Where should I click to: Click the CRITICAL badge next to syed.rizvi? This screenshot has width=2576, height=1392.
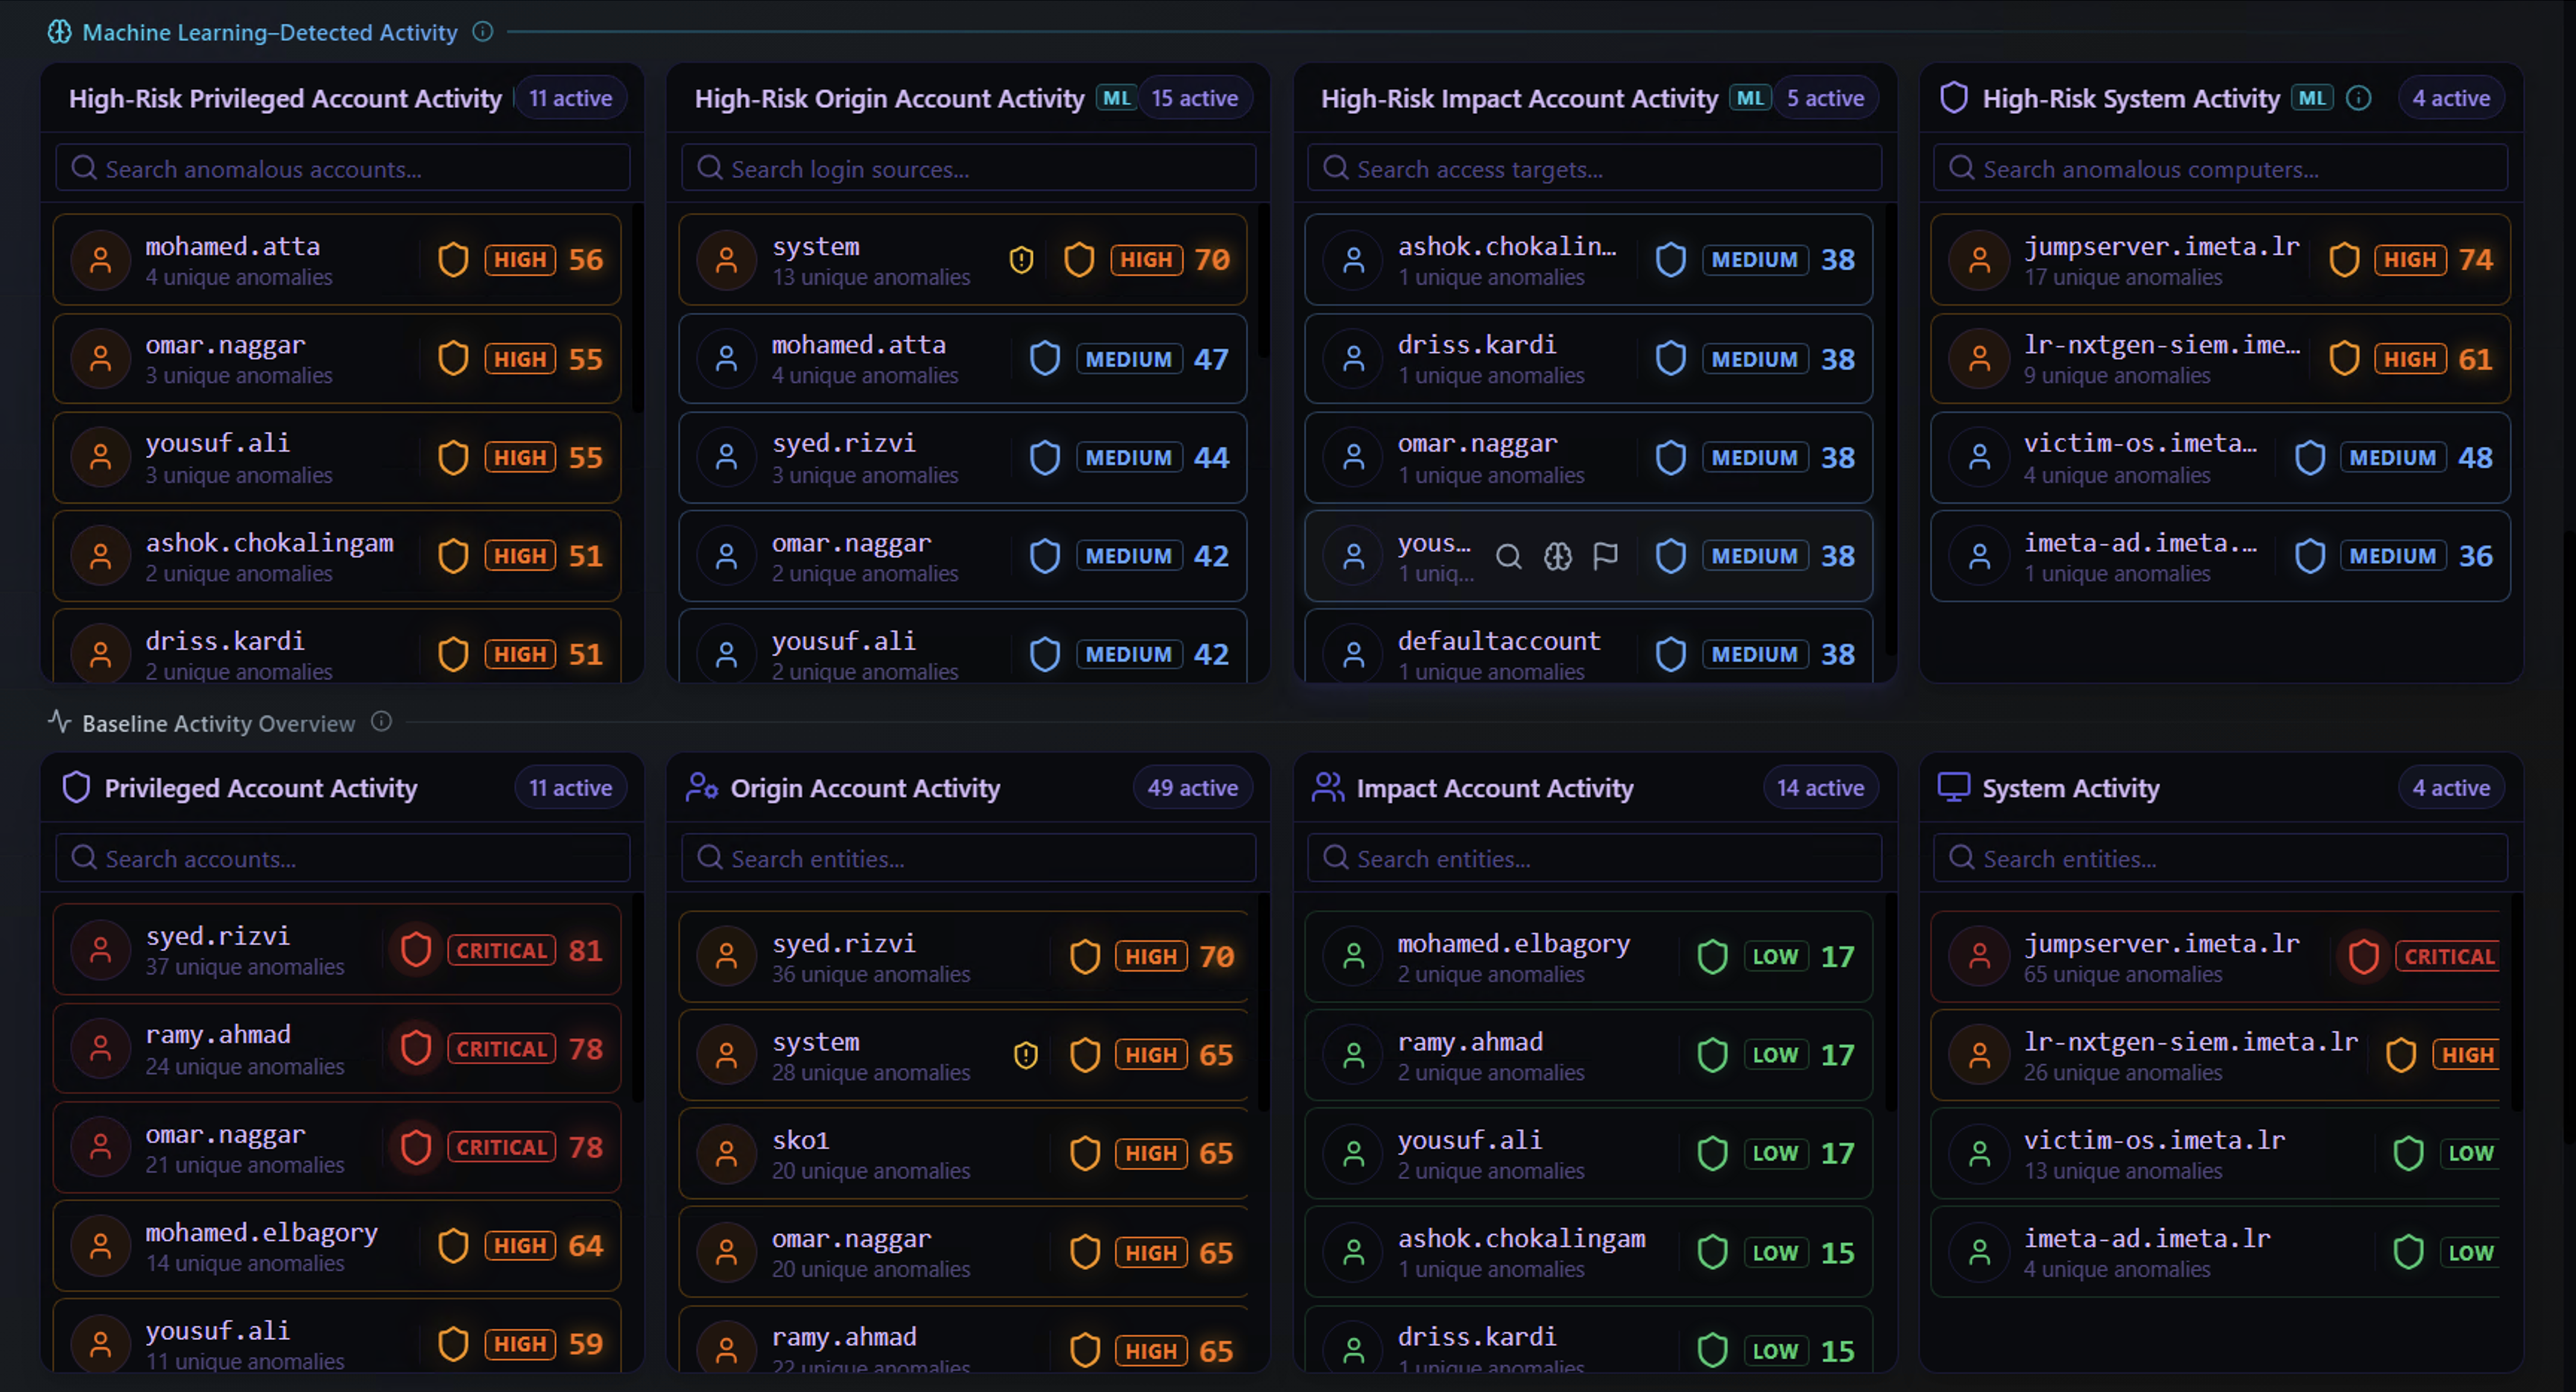click(501, 950)
